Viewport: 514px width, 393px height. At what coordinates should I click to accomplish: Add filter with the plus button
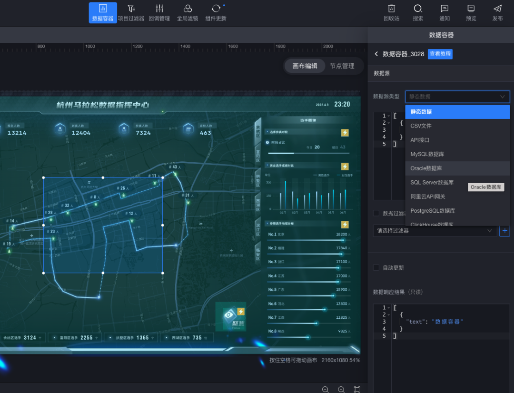[504, 231]
